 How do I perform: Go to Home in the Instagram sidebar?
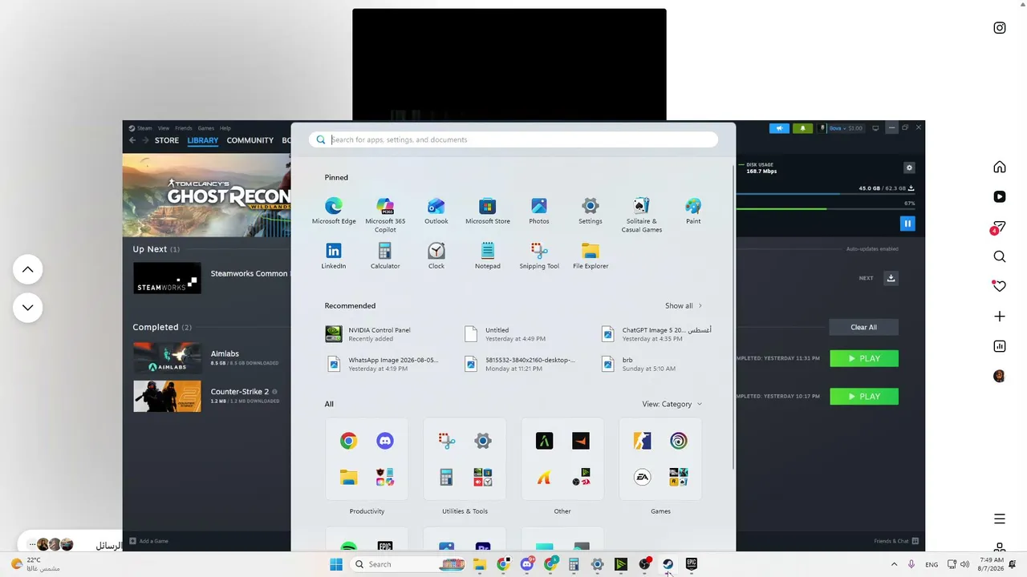coord(1000,167)
